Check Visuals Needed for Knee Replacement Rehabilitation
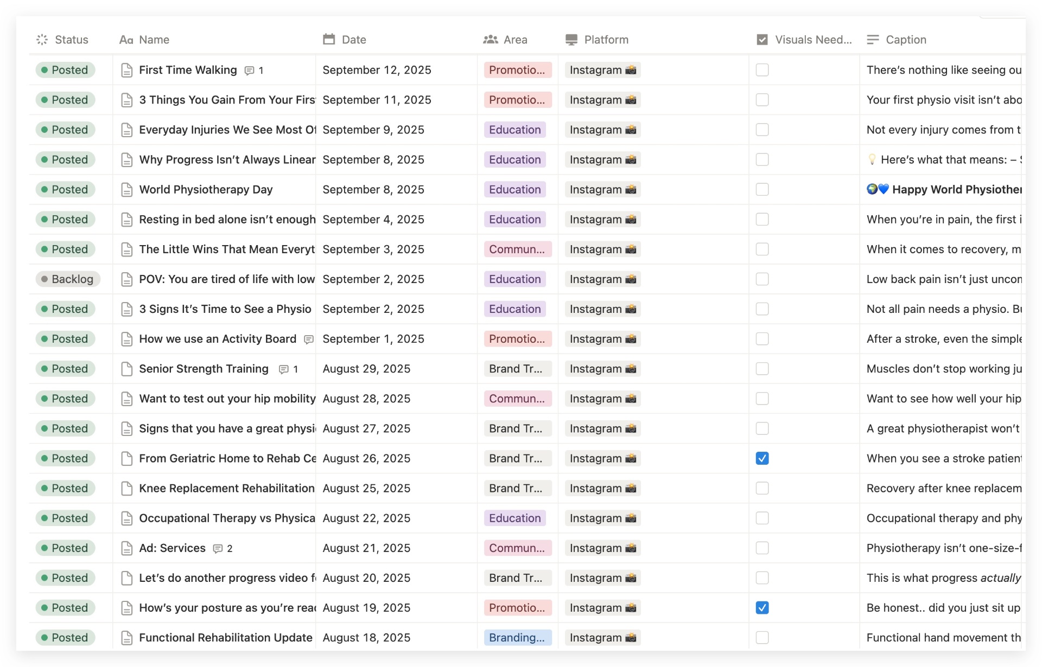The height and width of the screenshot is (667, 1042). point(762,488)
